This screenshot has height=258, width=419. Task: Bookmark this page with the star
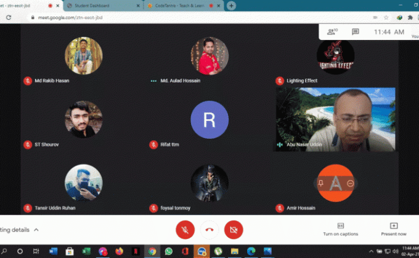(386, 18)
